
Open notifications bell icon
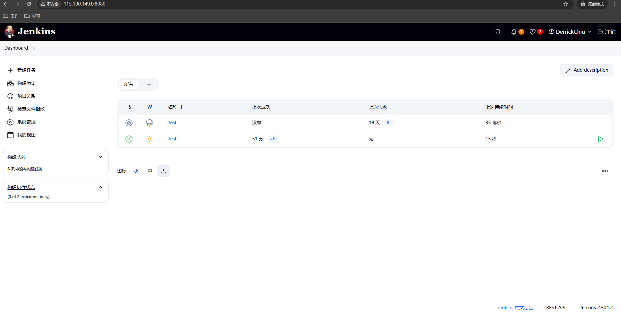click(513, 32)
